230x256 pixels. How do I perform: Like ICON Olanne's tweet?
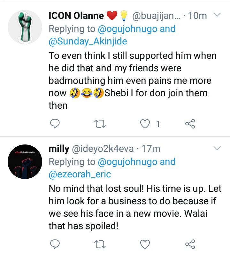146,124
